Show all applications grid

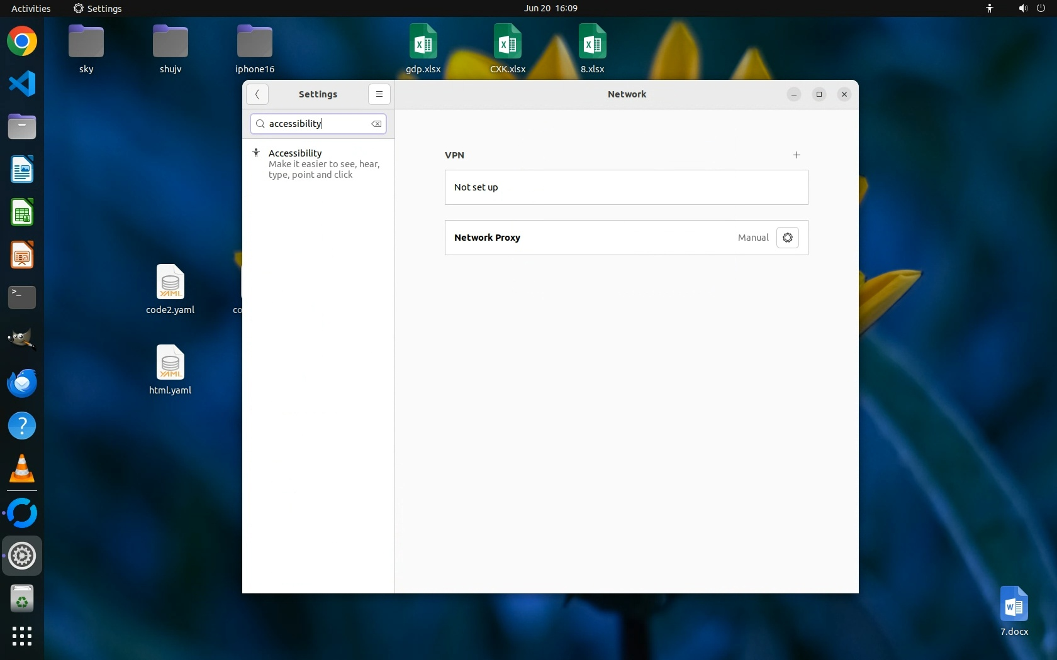point(22,636)
